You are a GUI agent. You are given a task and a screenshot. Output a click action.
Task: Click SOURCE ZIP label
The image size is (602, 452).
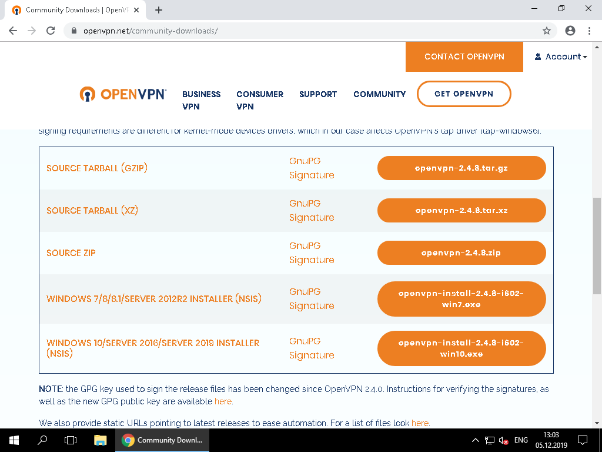71,253
